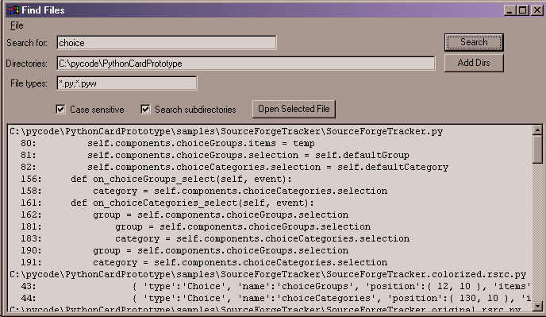Viewport: 546px width, 317px height.
Task: Click Open Selected File button
Action: pos(294,109)
